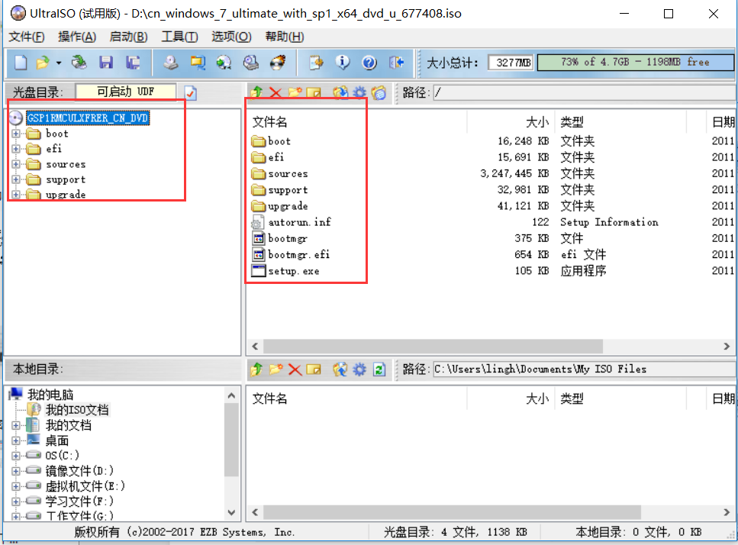Expand the OS(C:) drive node
Viewport: 738px width, 545px height.
click(16, 456)
